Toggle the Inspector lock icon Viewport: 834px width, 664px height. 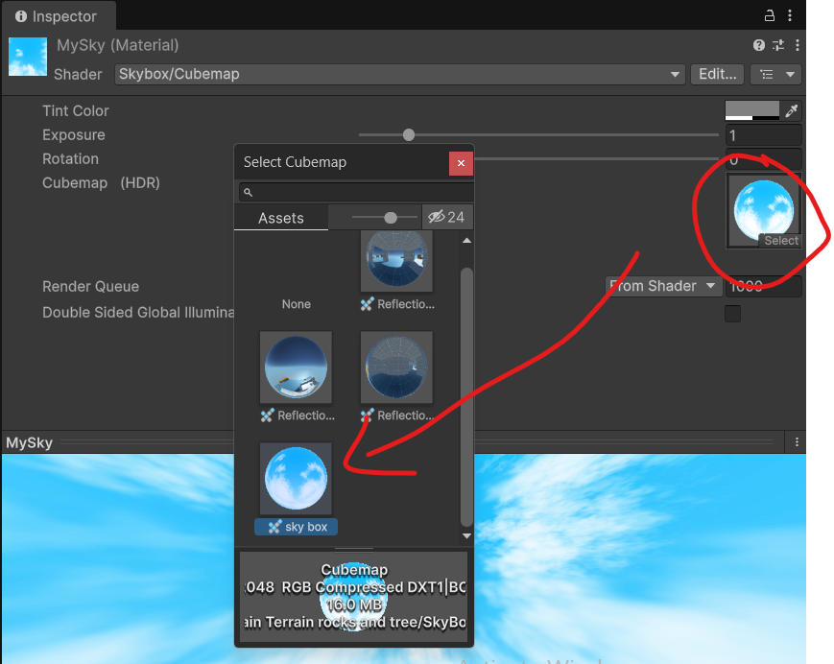(x=769, y=16)
